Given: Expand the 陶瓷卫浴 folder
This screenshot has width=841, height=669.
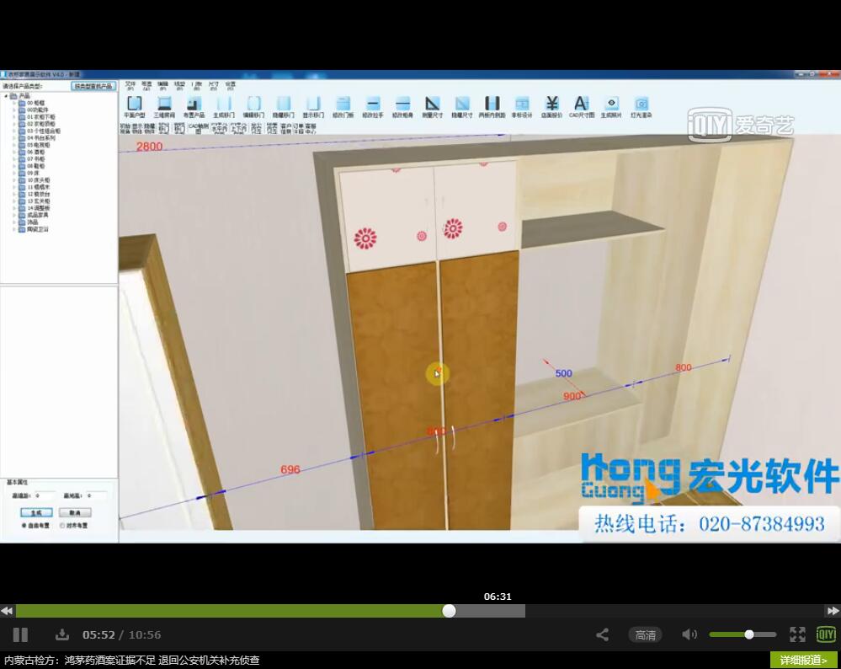Looking at the screenshot, I should (14, 229).
